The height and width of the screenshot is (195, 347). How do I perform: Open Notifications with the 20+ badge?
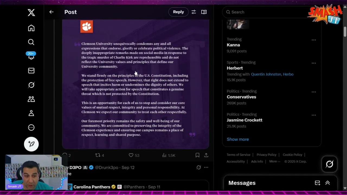(31, 56)
